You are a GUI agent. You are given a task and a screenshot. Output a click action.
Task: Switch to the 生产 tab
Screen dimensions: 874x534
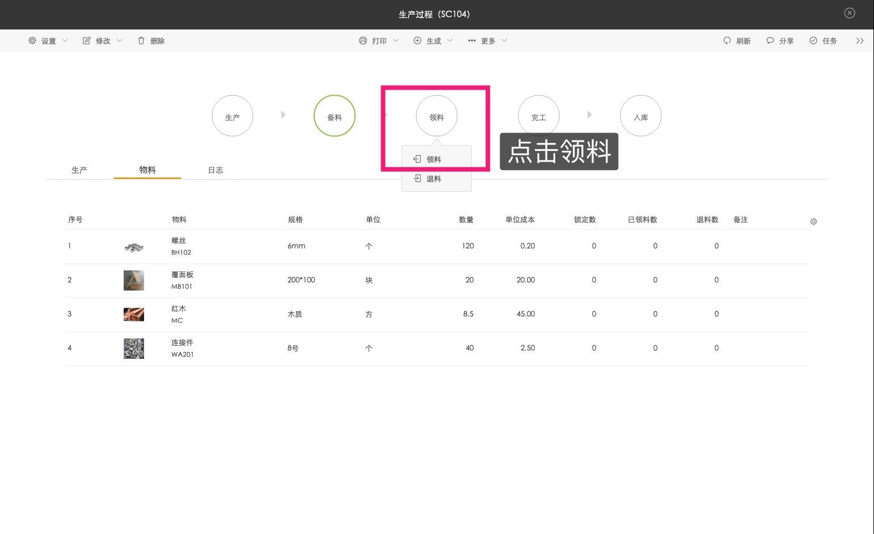[79, 170]
